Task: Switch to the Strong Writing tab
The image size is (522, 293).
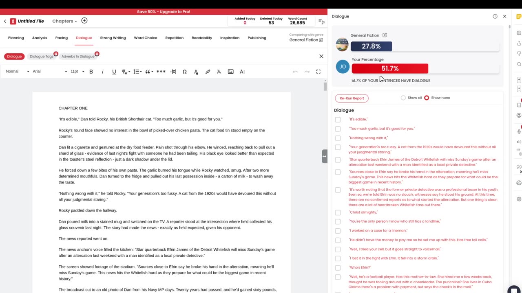Action: 113,38
